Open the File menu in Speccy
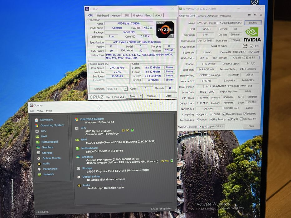The height and width of the screenshot is (218, 291). click(x=32, y=111)
